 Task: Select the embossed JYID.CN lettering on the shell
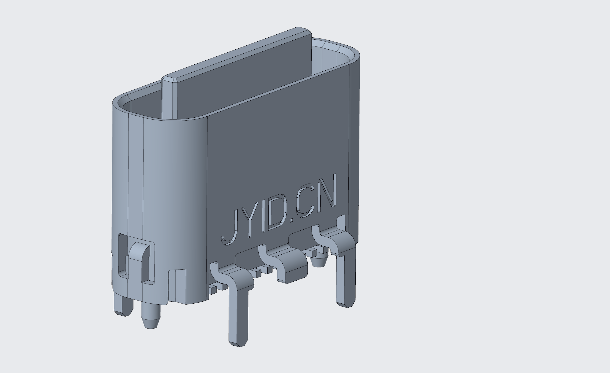coord(279,209)
